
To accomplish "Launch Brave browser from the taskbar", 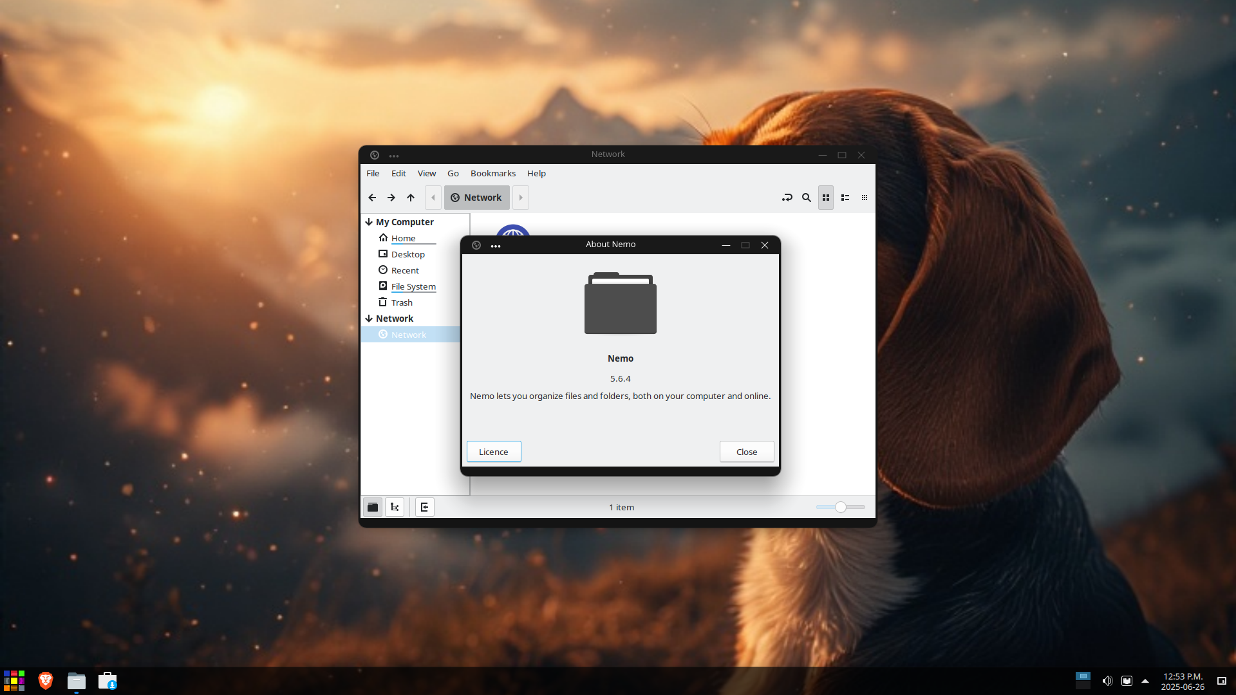I will coord(45,681).
